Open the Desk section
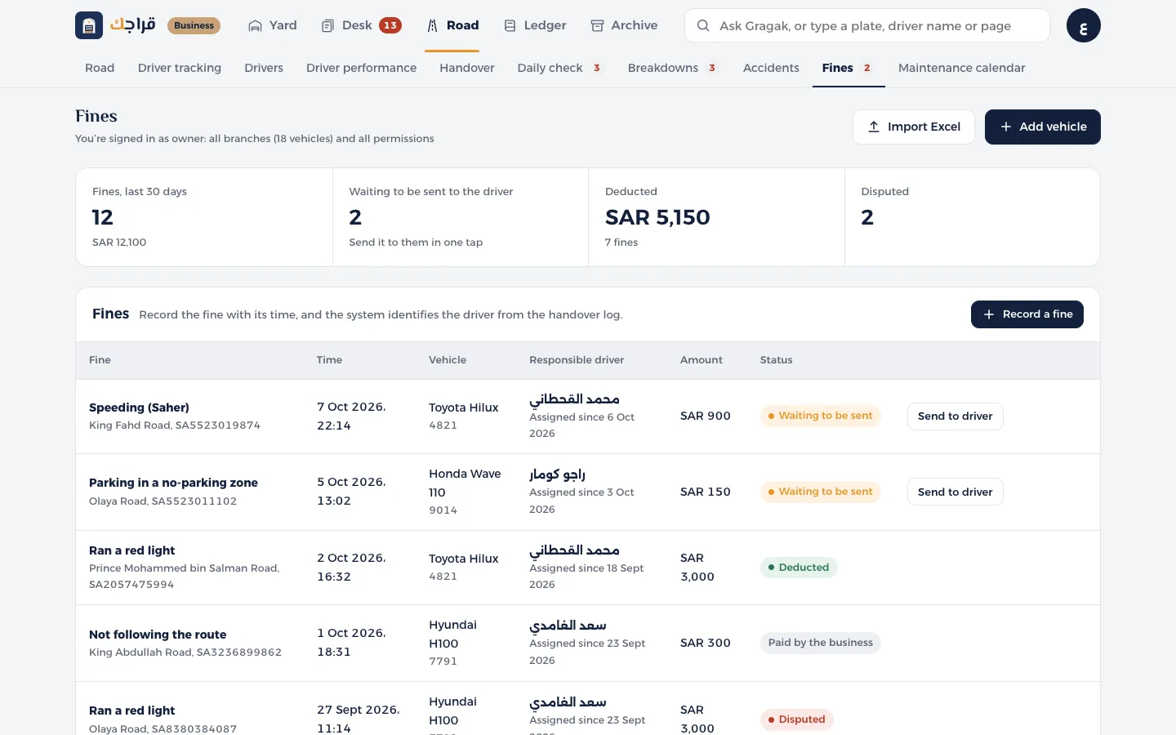 click(x=360, y=25)
